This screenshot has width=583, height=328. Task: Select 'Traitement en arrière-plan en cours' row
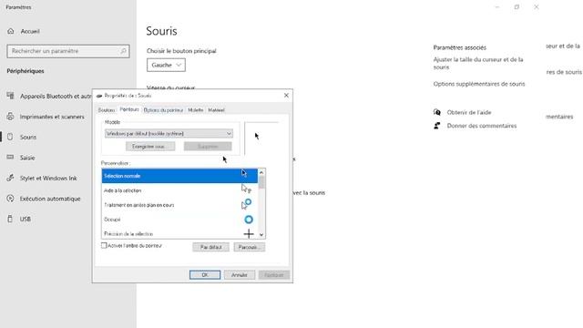point(179,205)
